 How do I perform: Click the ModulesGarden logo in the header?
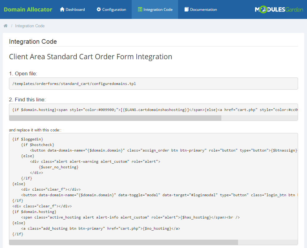(x=278, y=9)
